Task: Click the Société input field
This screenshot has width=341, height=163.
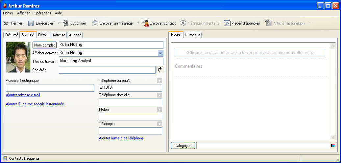Action: click(x=107, y=70)
